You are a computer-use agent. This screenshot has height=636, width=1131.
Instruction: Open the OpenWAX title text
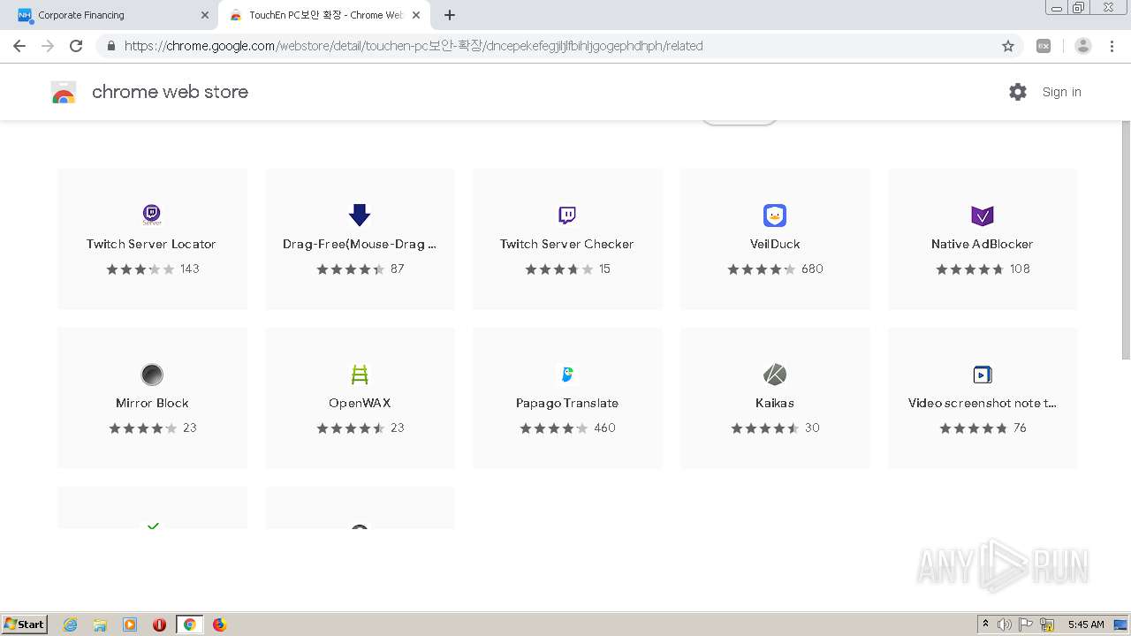click(360, 403)
